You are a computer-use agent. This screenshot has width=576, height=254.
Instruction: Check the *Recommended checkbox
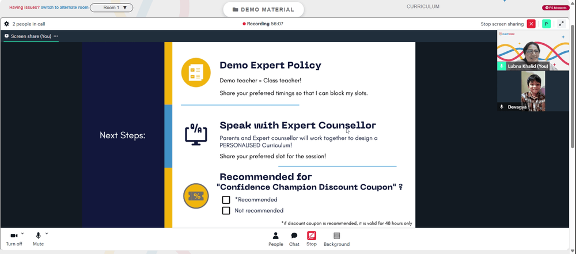(226, 200)
